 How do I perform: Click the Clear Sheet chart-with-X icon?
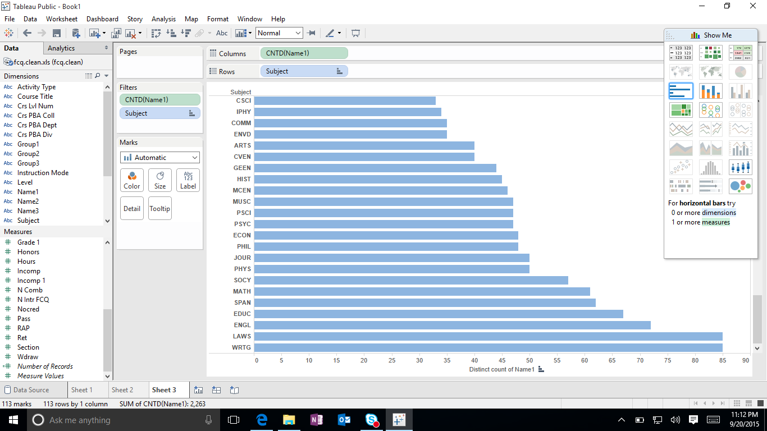(130, 33)
